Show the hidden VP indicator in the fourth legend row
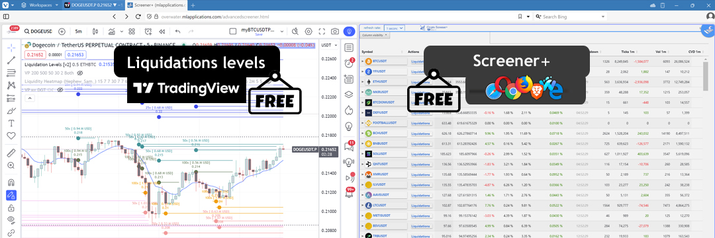Viewport: 715px width, 238px height. point(60,90)
